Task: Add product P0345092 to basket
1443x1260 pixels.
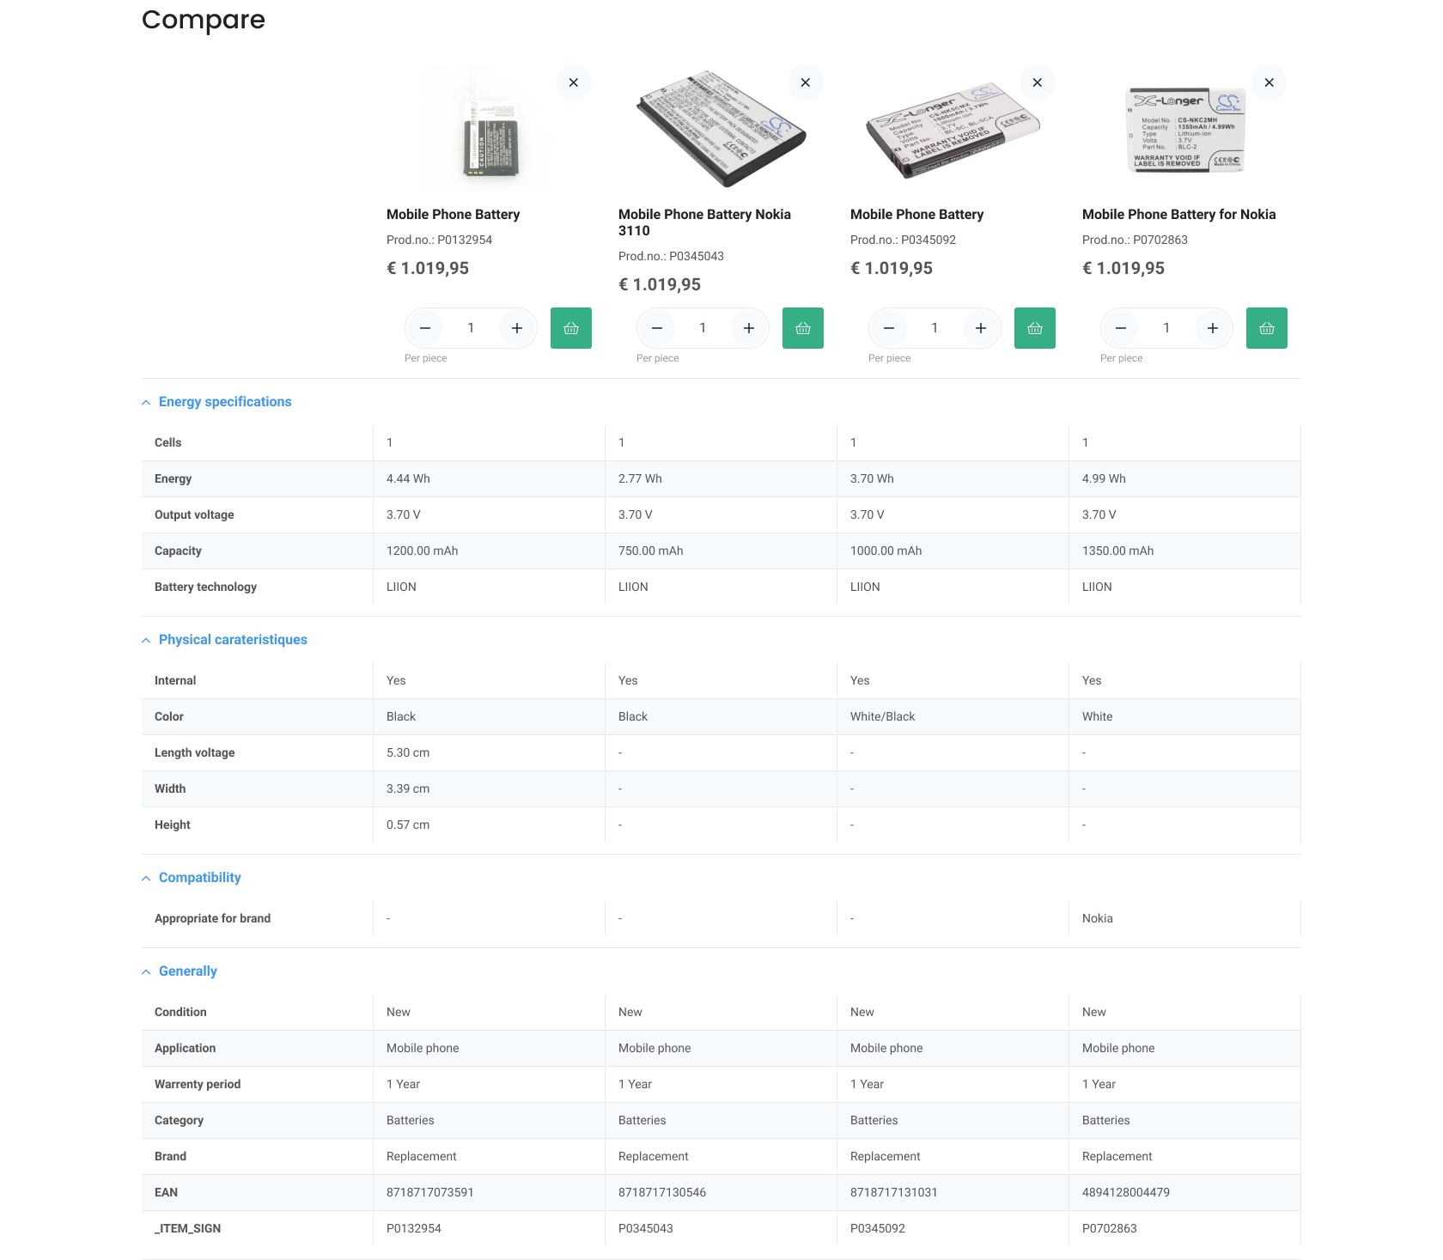Action: (1035, 328)
